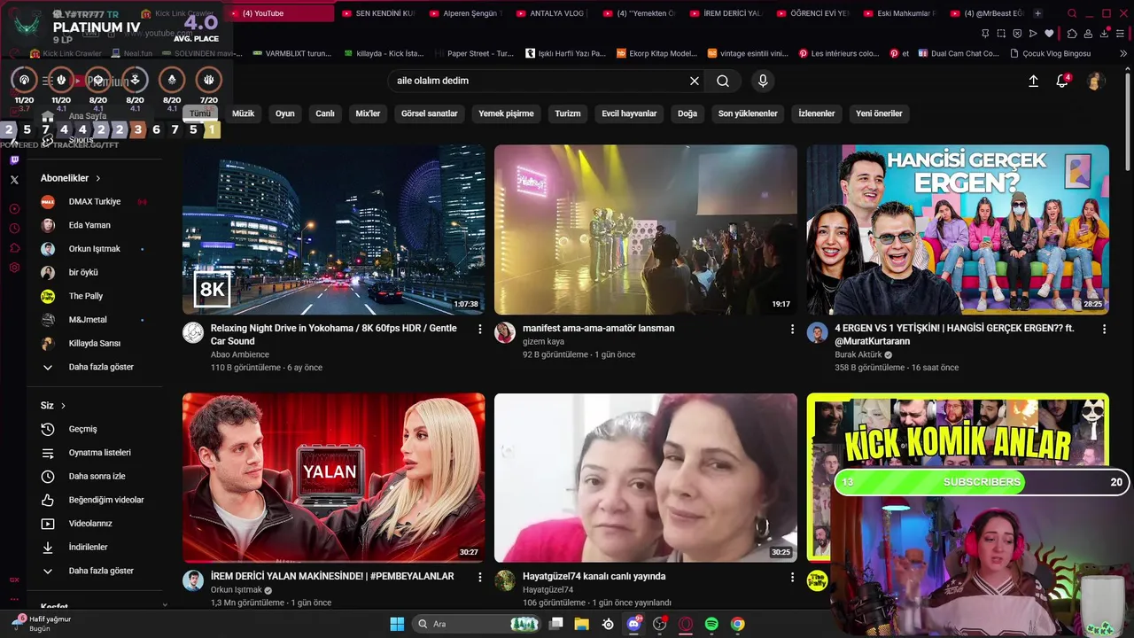Click the search magnifier button in YouTube
The image size is (1134, 638).
(723, 81)
